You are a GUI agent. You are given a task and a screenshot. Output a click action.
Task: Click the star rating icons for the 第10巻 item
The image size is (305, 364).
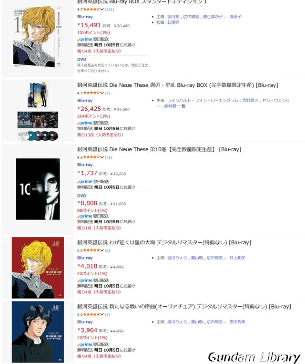click(x=91, y=157)
